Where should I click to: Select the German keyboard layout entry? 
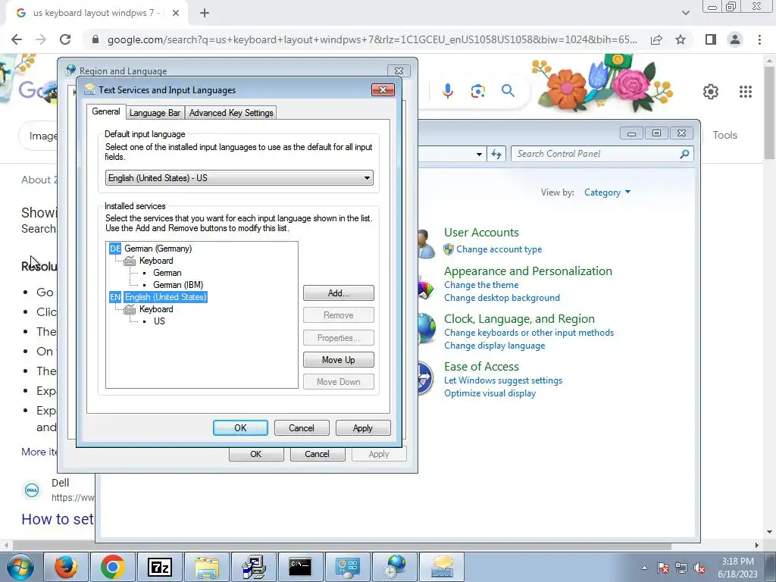pyautogui.click(x=167, y=273)
